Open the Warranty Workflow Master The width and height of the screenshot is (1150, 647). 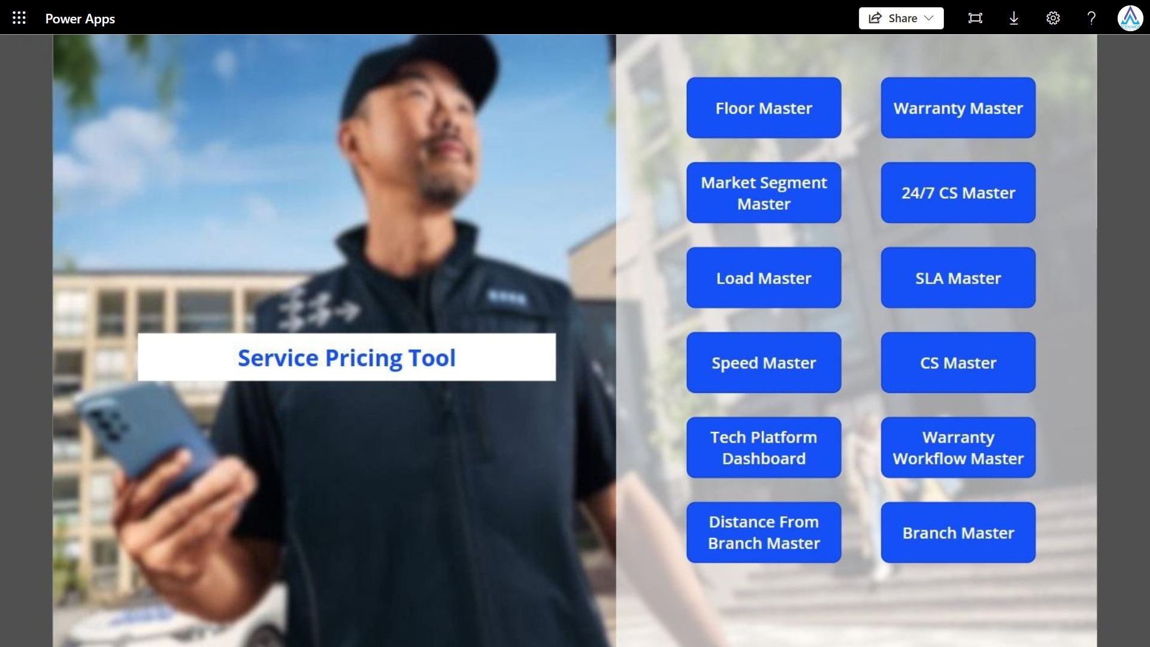958,448
